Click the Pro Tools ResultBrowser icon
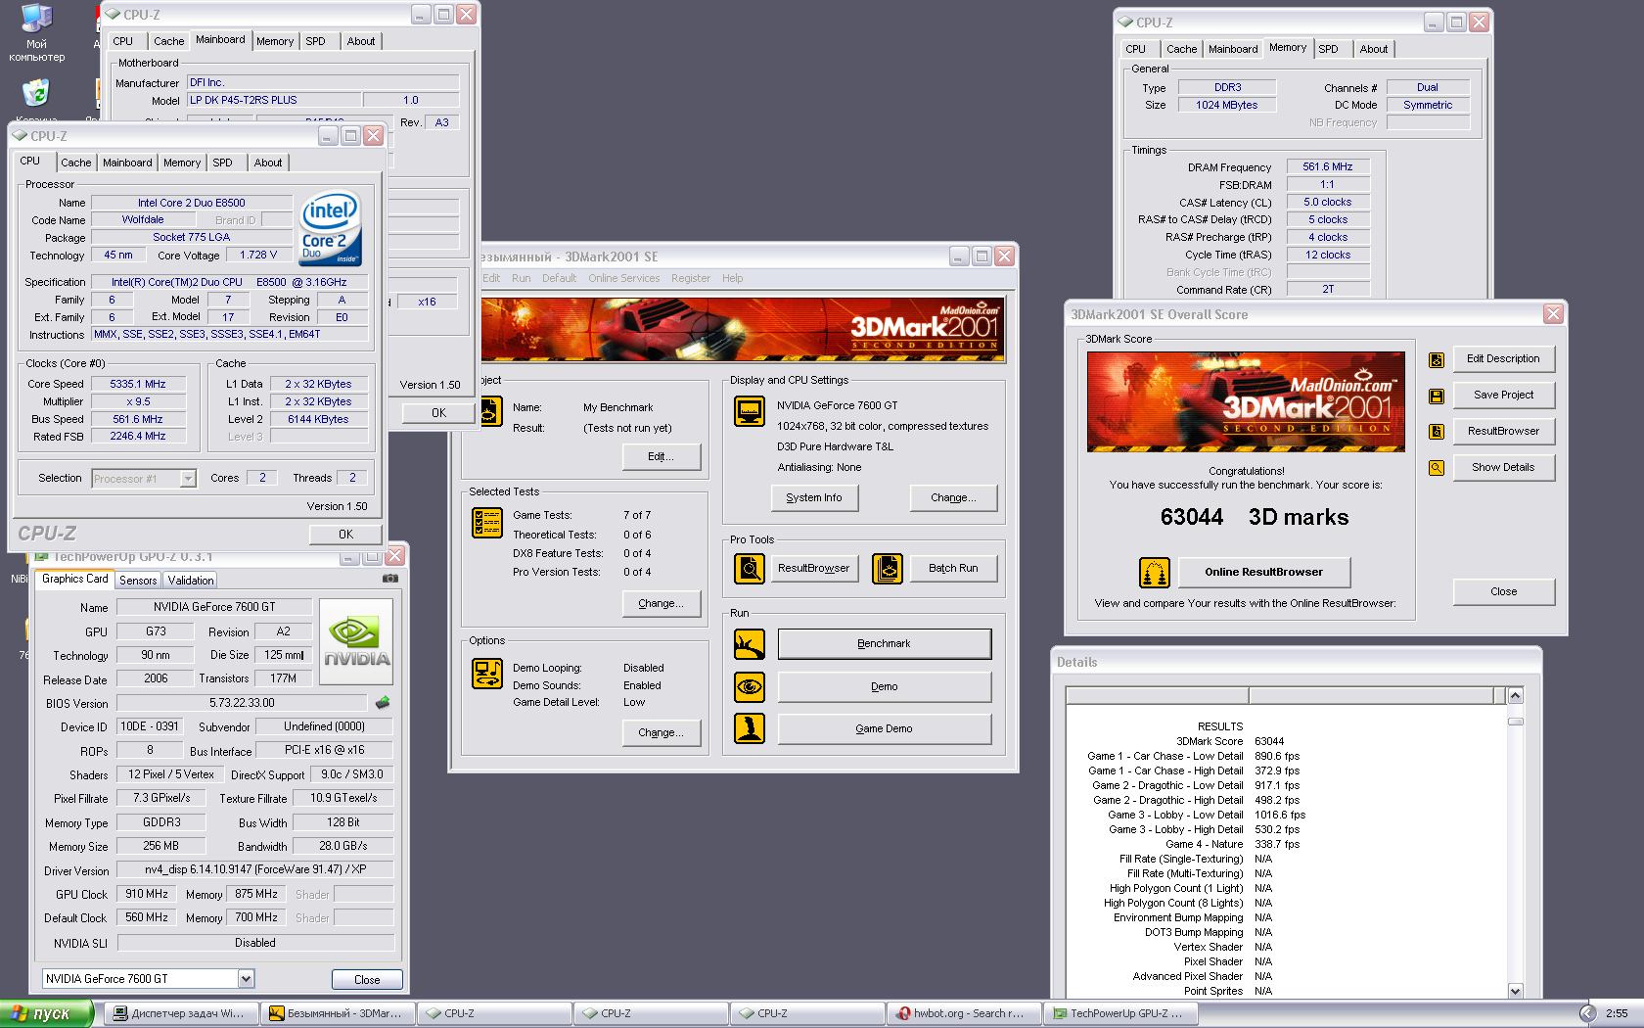 coord(750,568)
